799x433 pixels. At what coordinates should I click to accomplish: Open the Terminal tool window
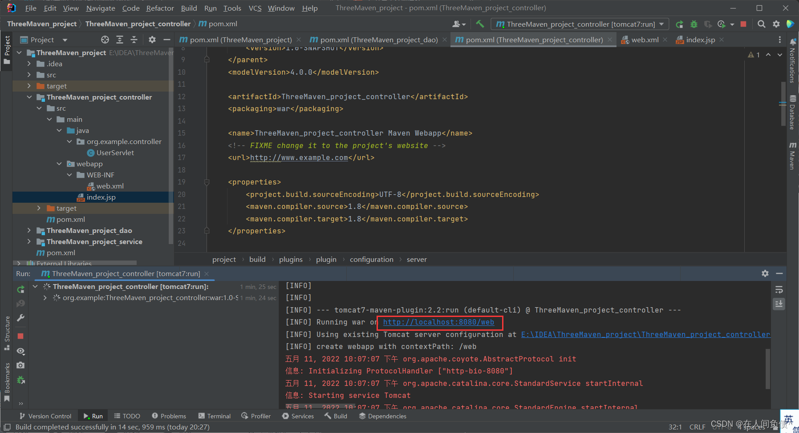pos(215,416)
